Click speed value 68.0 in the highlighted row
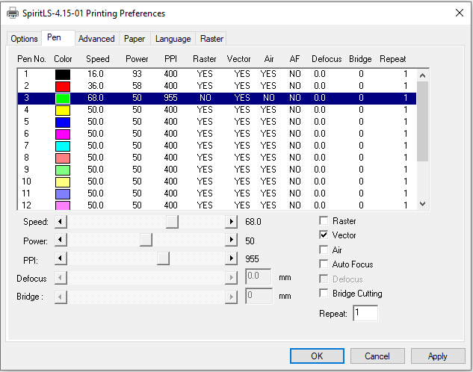This screenshot has height=372, width=473. tap(96, 98)
